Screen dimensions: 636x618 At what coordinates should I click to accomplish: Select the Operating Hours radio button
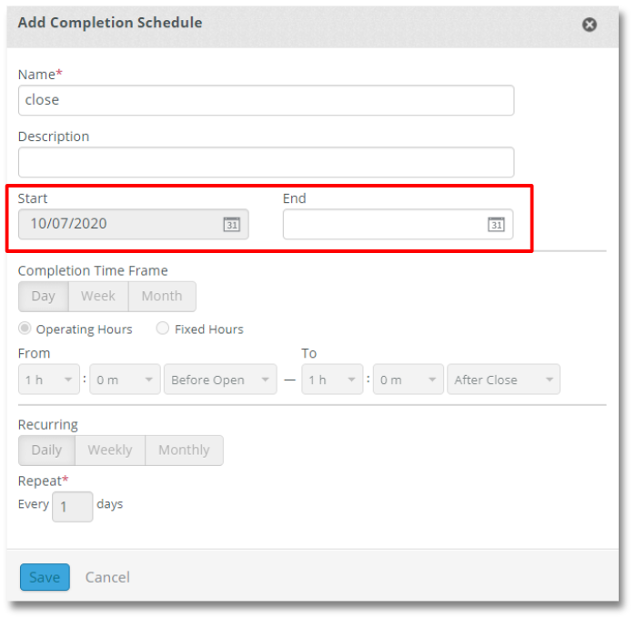(x=25, y=329)
